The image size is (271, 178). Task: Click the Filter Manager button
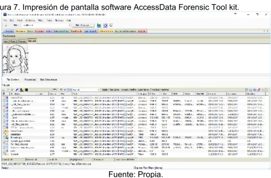(83, 25)
